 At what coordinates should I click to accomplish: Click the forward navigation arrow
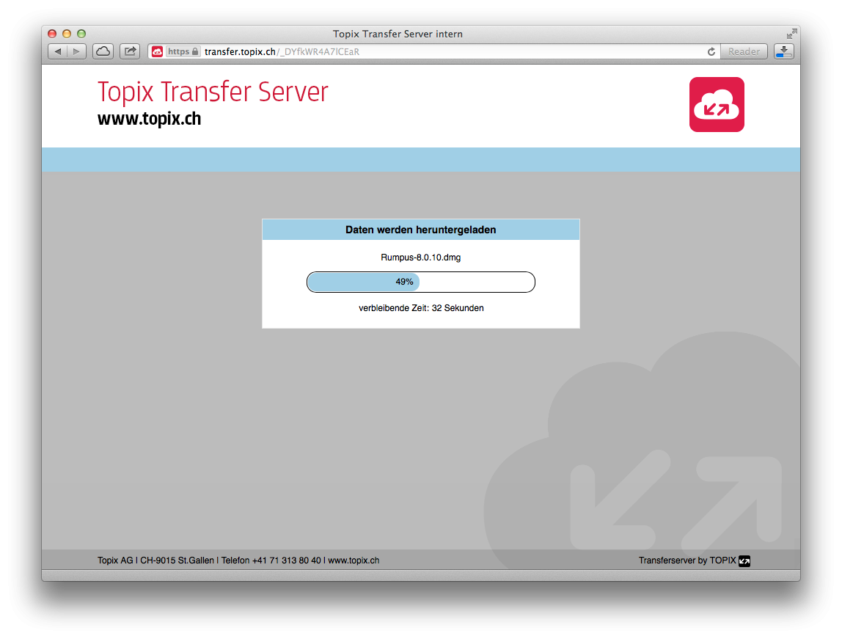point(76,51)
